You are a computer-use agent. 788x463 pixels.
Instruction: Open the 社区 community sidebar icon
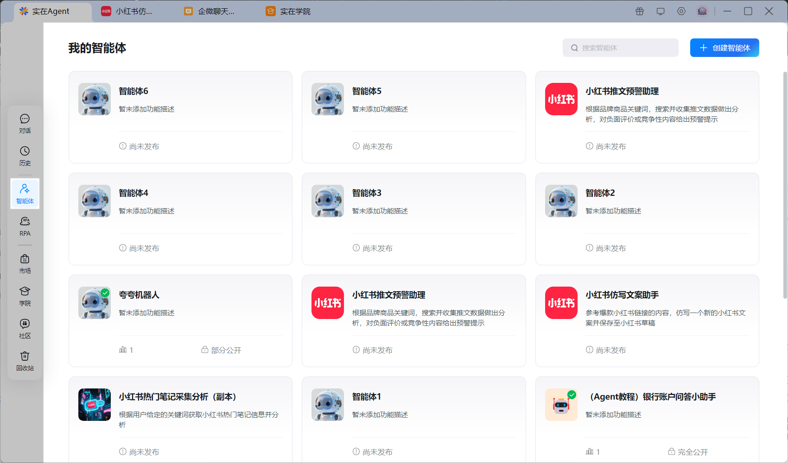tap(25, 329)
